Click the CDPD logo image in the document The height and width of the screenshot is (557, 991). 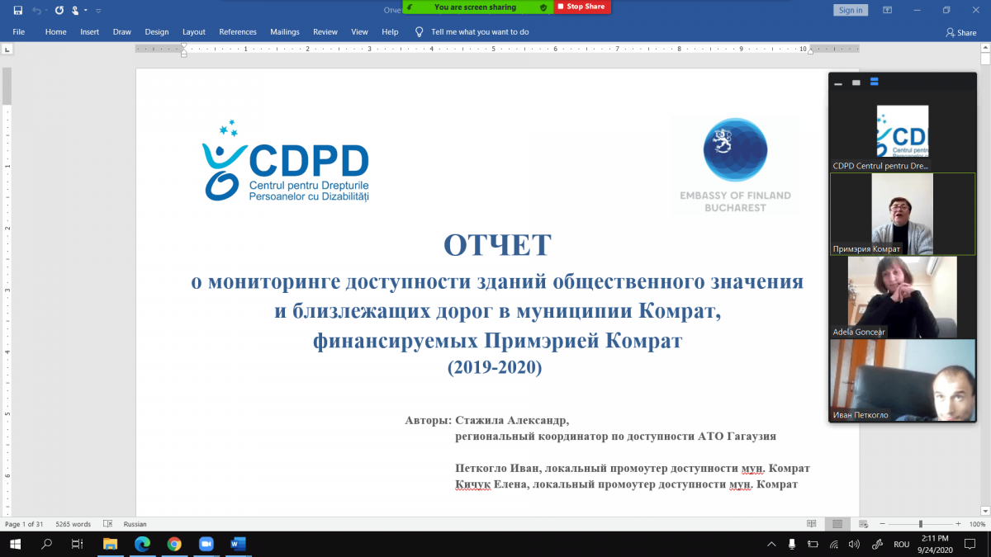coord(286,162)
